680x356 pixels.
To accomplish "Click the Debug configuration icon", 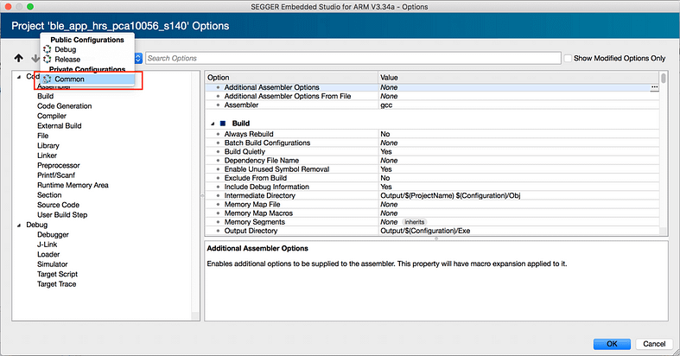I will tap(48, 49).
